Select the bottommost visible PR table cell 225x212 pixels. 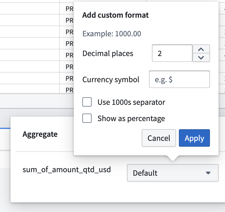point(69,90)
